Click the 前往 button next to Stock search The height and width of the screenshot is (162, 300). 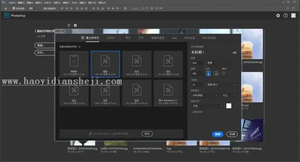(x=147, y=134)
